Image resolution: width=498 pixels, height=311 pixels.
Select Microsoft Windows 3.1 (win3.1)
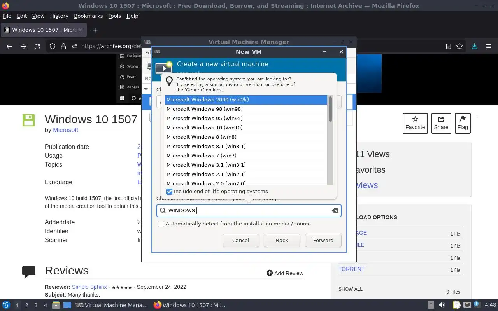[x=246, y=165]
